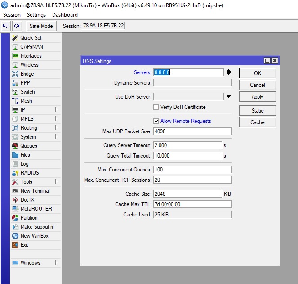The width and height of the screenshot is (298, 284).
Task: Click Make Supout.rif icon
Action: point(15,227)
